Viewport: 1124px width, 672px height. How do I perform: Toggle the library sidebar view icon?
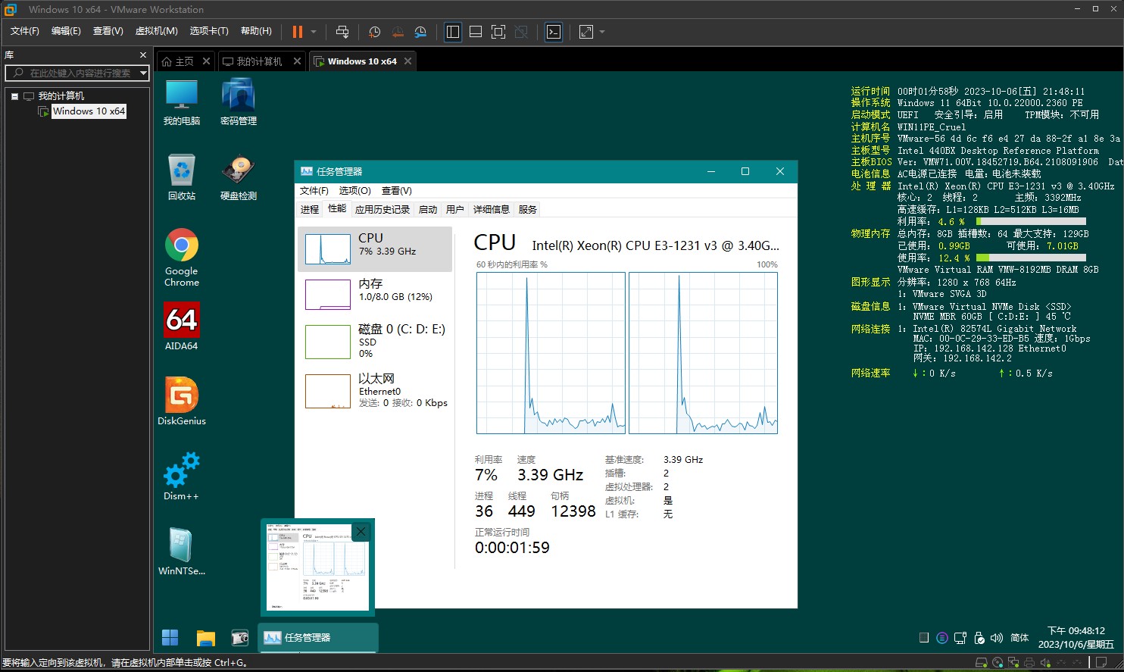453,32
